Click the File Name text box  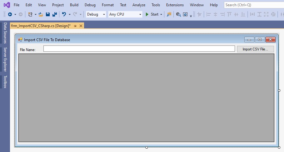[139, 49]
